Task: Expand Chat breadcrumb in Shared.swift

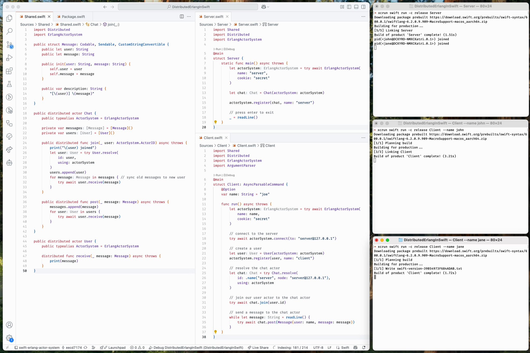Action: click(x=94, y=25)
